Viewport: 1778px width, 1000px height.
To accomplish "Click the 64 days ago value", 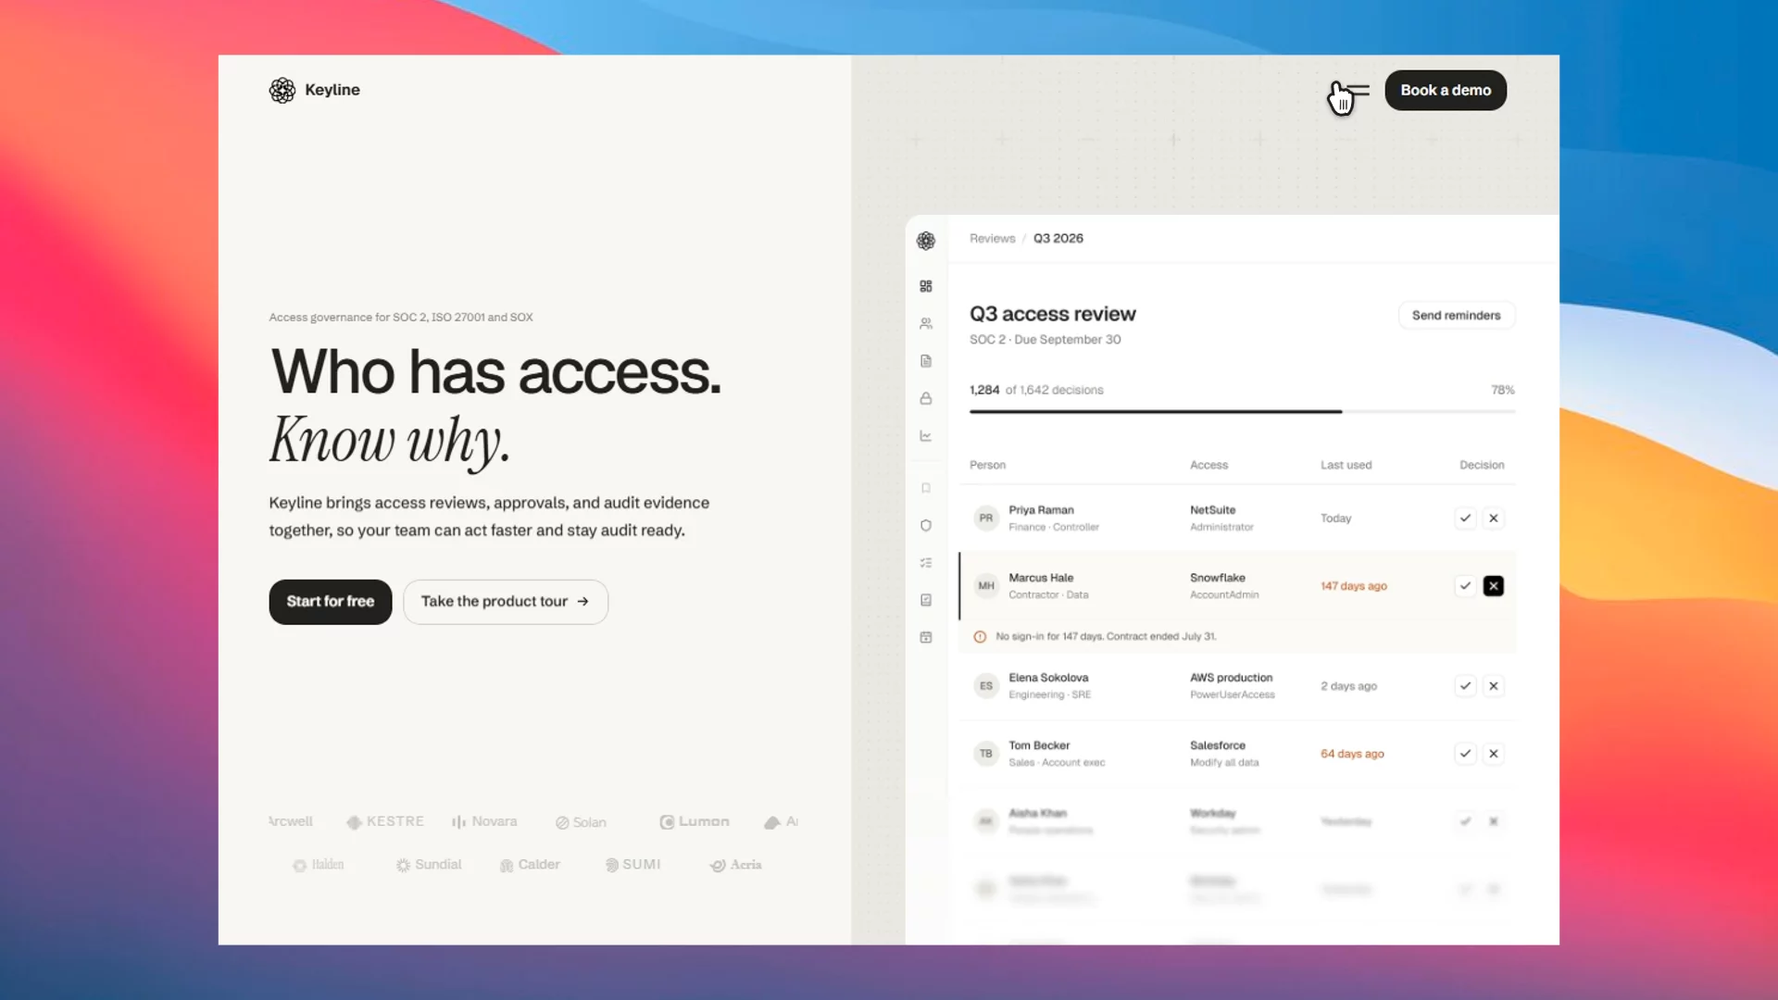I will pos(1352,754).
